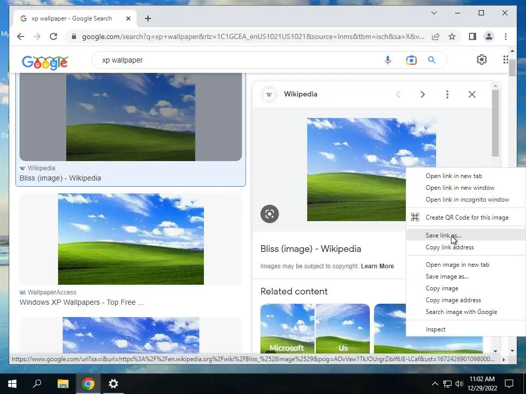Open the volume control in tray

pos(459,384)
